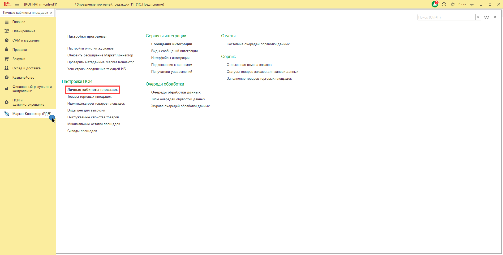Click the Склад и доставка grid icon
The width and height of the screenshot is (503, 255).
7,68
